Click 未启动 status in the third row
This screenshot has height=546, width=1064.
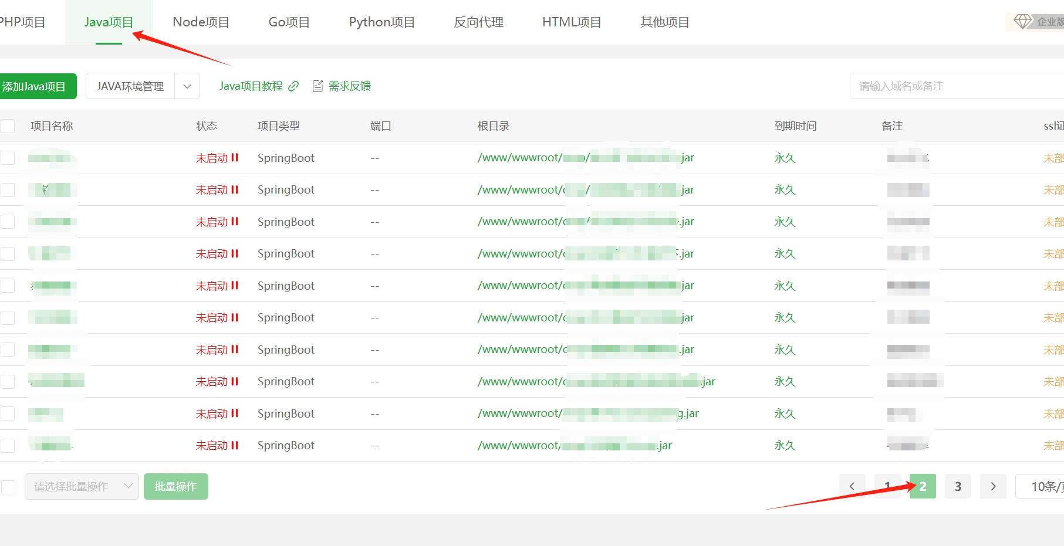click(217, 222)
